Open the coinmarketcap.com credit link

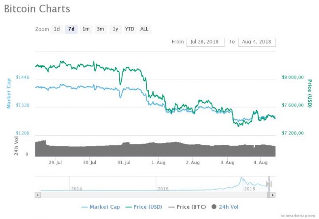click(x=297, y=216)
